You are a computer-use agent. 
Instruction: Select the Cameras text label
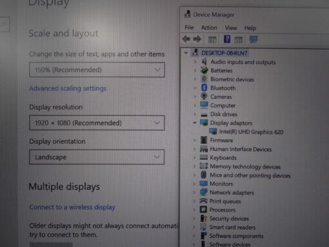[x=221, y=97]
